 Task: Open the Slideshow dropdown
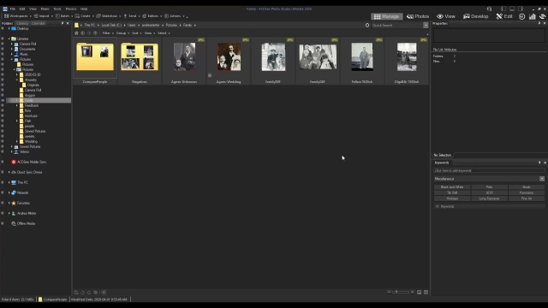click(109, 16)
